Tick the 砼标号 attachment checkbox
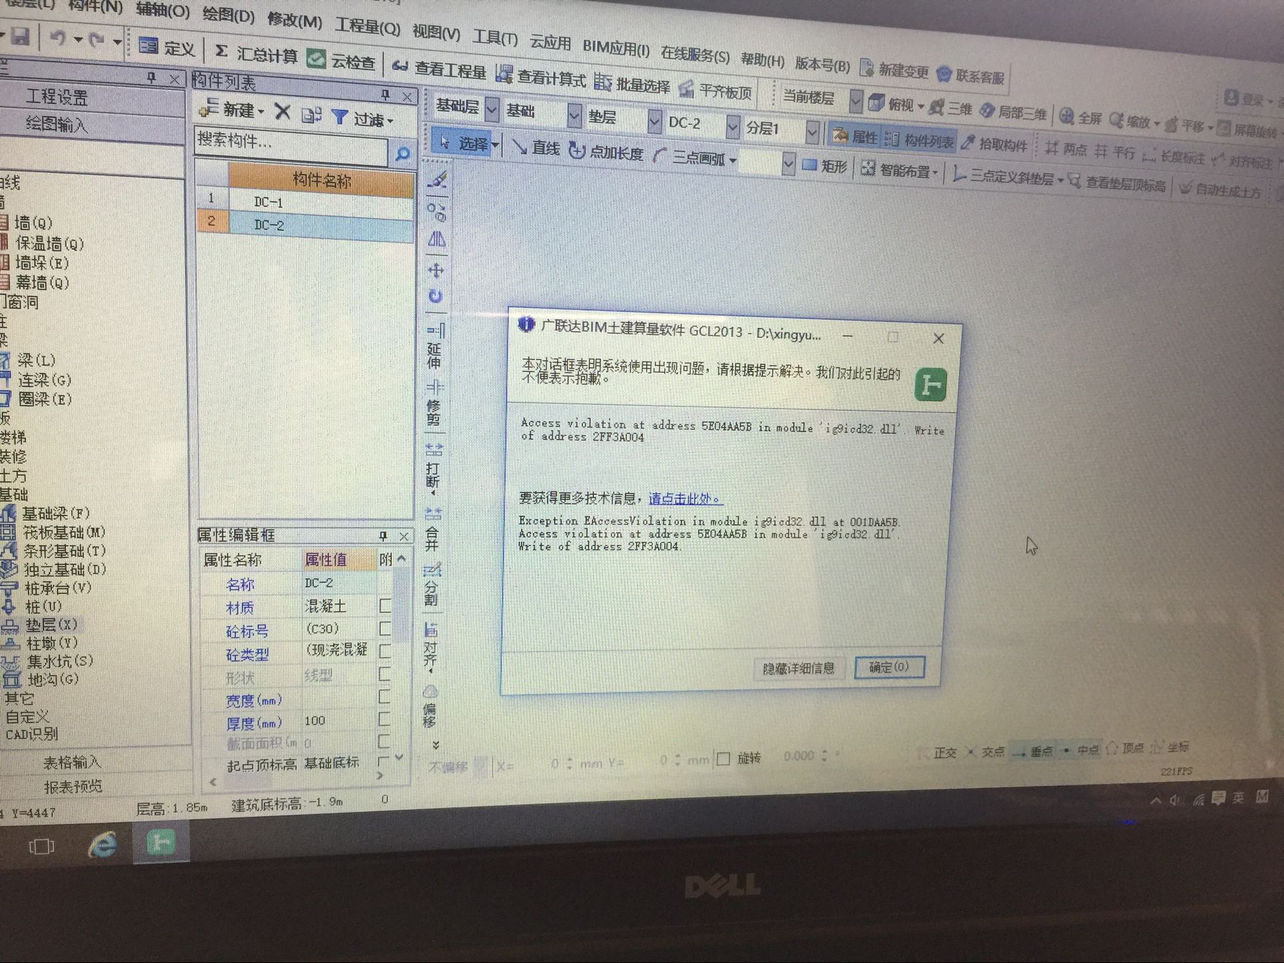This screenshot has height=963, width=1284. (x=385, y=628)
